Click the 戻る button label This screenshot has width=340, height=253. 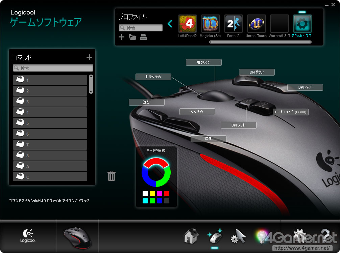point(209,139)
